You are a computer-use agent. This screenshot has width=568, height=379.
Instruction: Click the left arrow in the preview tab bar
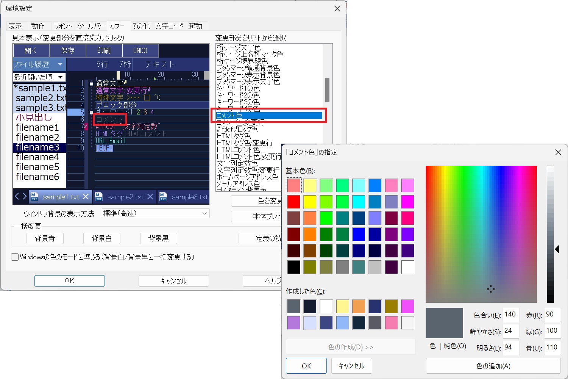tap(17, 196)
